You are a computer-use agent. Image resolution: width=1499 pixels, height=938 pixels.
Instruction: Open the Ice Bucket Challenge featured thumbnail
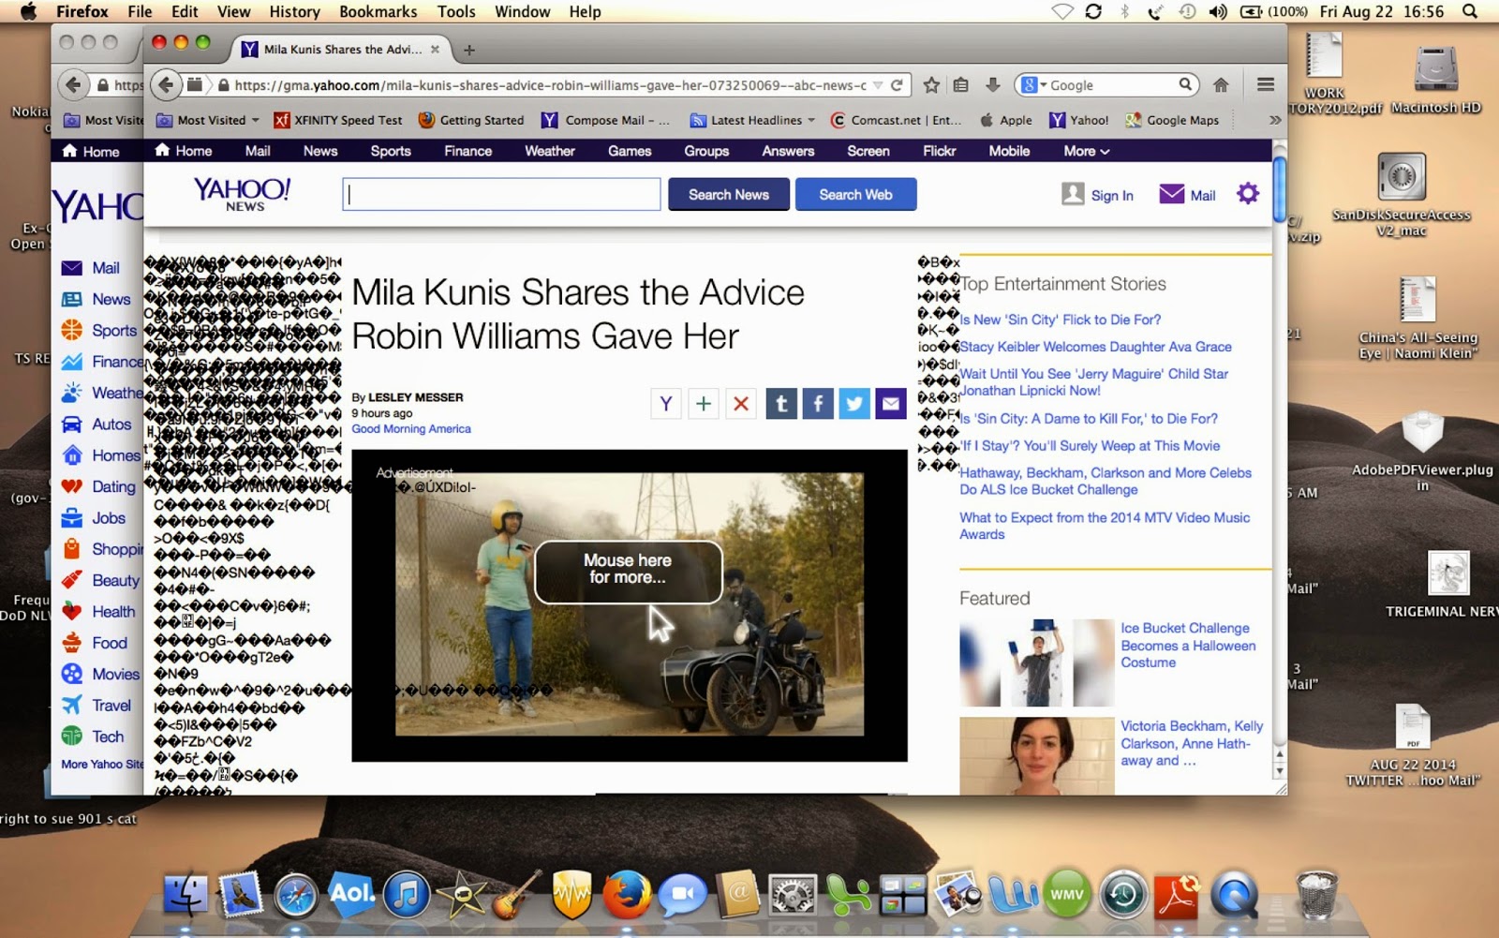click(x=1036, y=663)
